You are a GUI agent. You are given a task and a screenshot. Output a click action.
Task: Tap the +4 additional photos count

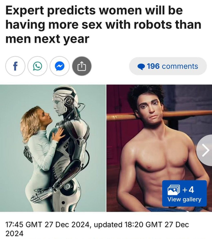tap(188, 190)
